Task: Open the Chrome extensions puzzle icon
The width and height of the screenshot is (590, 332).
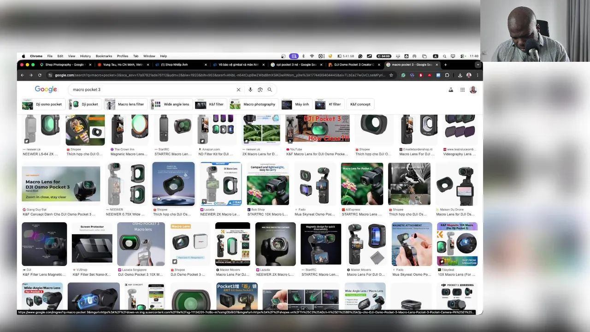Action: tap(447, 75)
